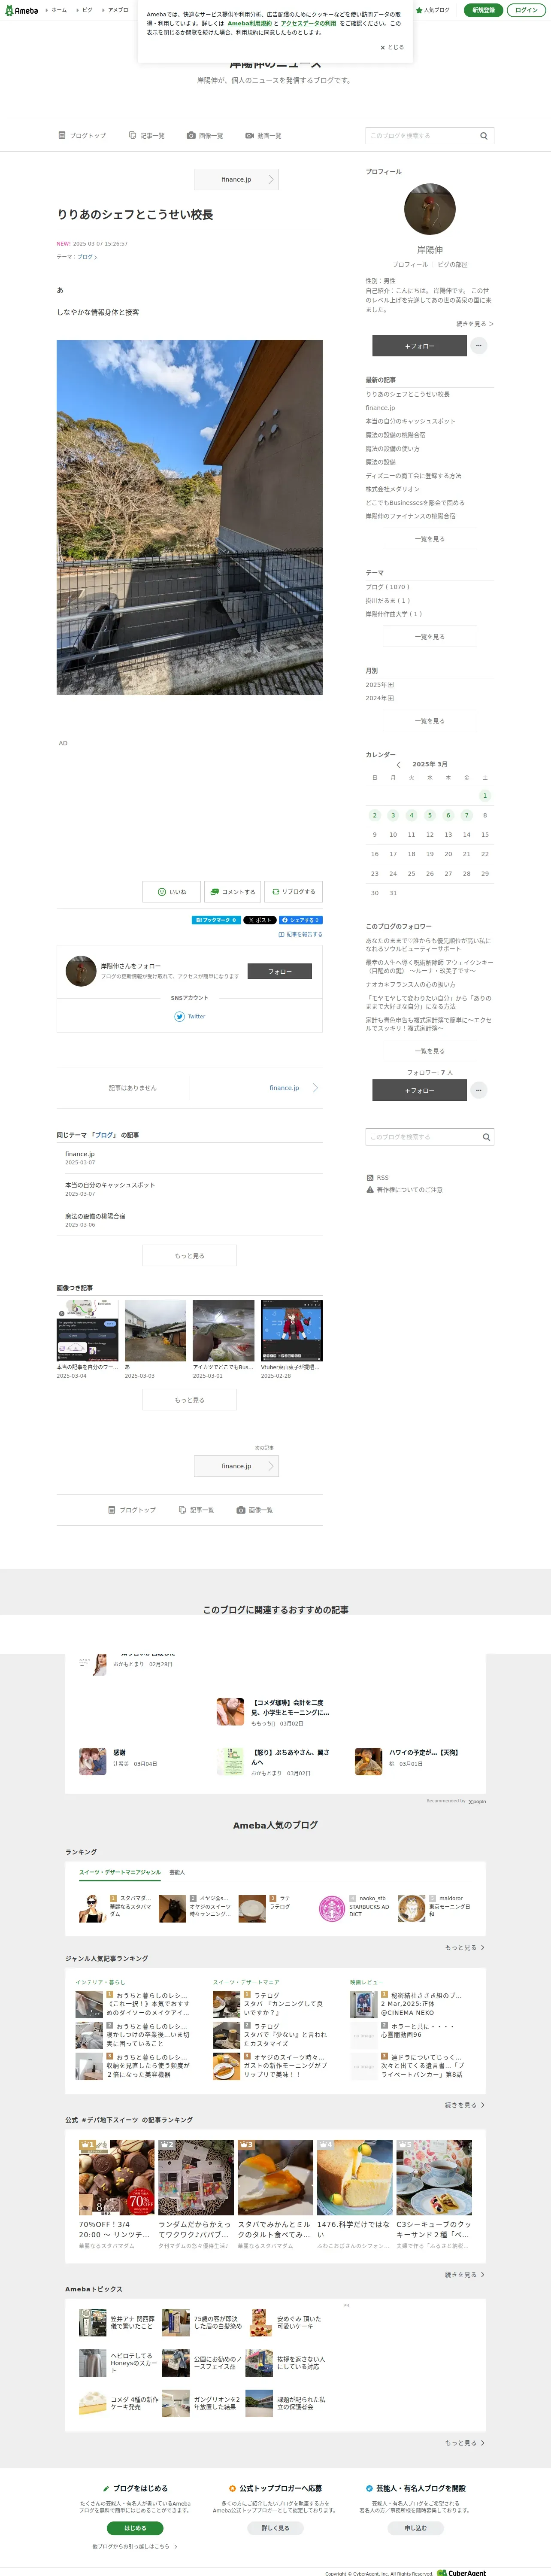Click the はてな ブックマーク button
Screen dimensions: 551x2576
click(x=216, y=920)
